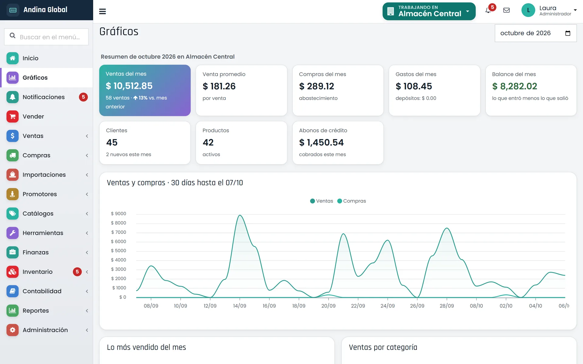Open the Laura Administrador user menu
Image resolution: width=583 pixels, height=364 pixels.
[x=549, y=11]
